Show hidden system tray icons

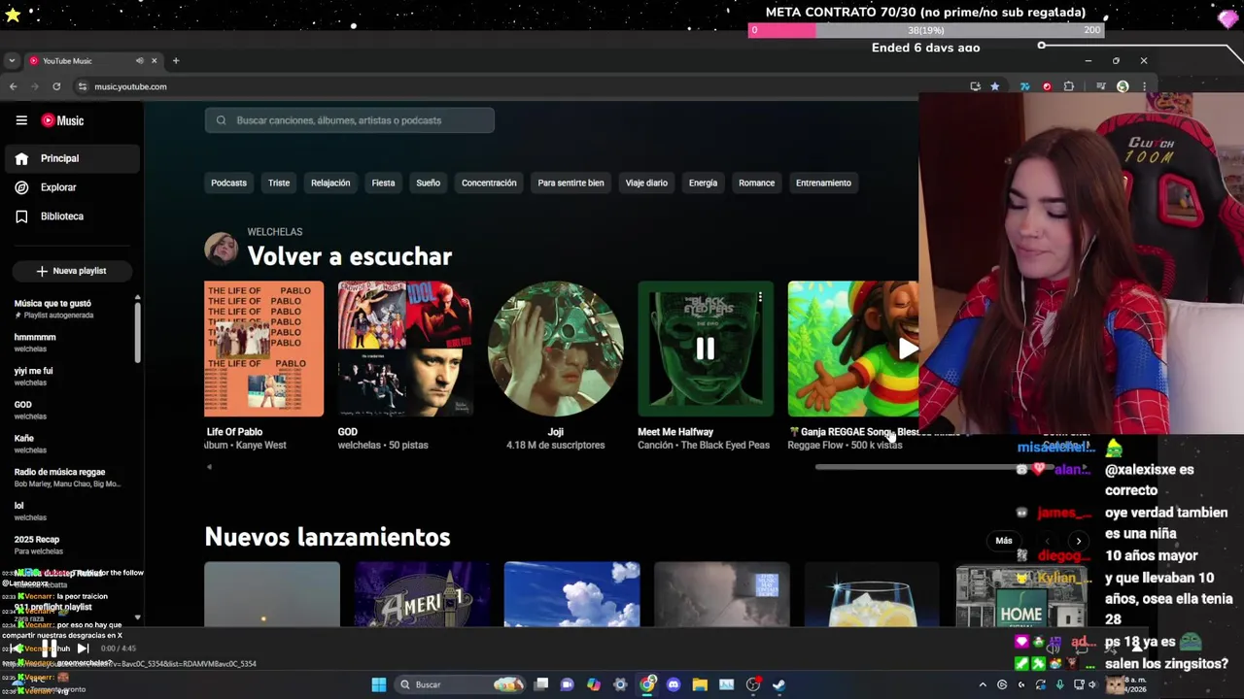(x=983, y=684)
